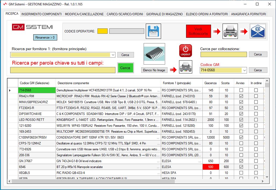
Task: Uncheck Avviso for MINIUSBPRESAORIZ
Action: (241, 102)
